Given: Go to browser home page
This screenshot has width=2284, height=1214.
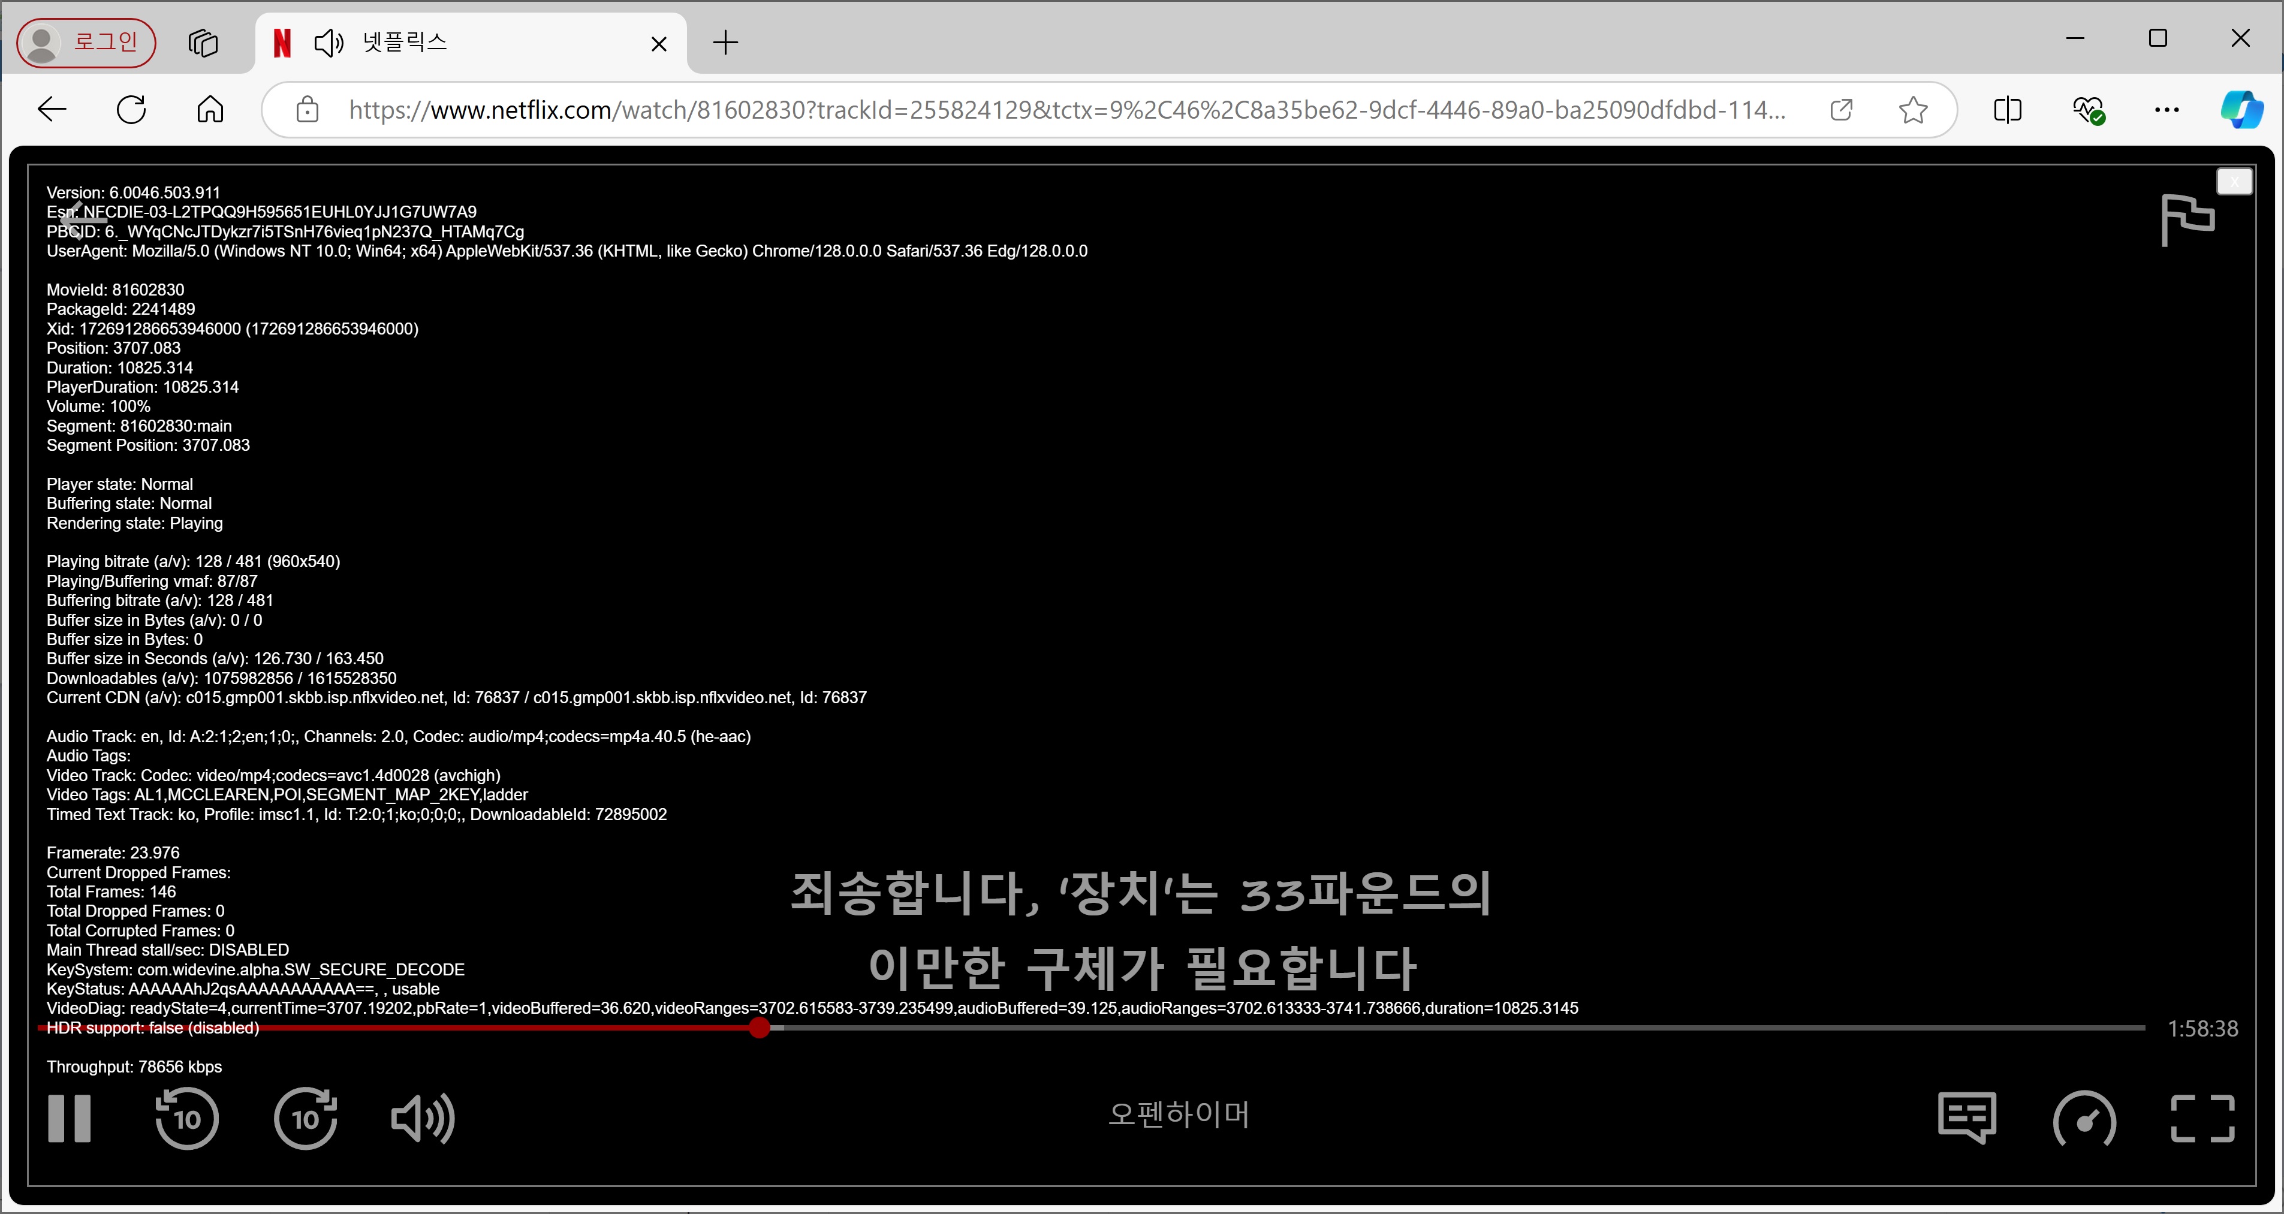Looking at the screenshot, I should click(x=210, y=110).
